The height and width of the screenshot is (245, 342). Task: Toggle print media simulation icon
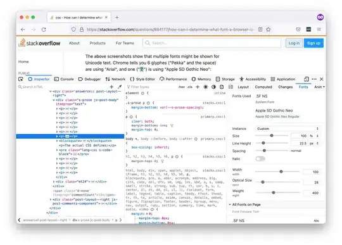222,87
